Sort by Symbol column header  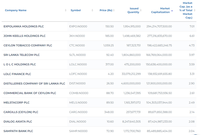[x=76, y=10]
